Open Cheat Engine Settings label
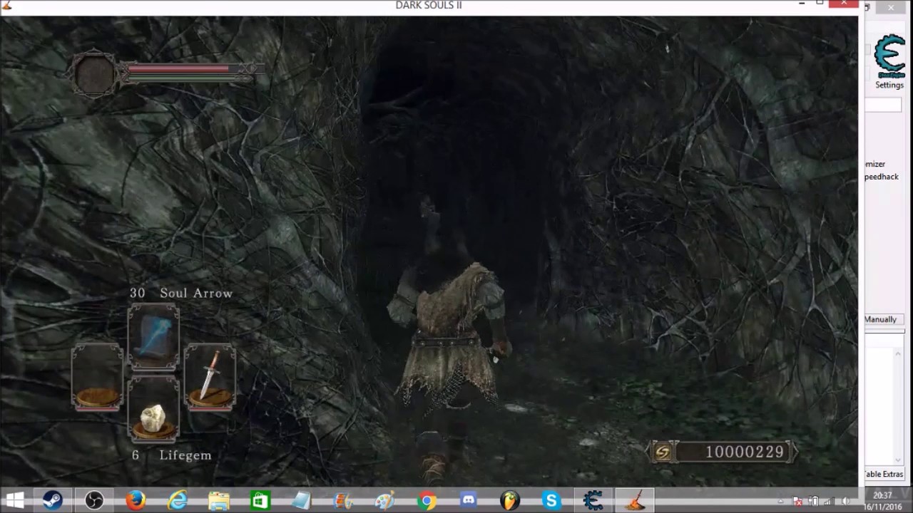Viewport: 913px width, 513px height. tap(889, 85)
